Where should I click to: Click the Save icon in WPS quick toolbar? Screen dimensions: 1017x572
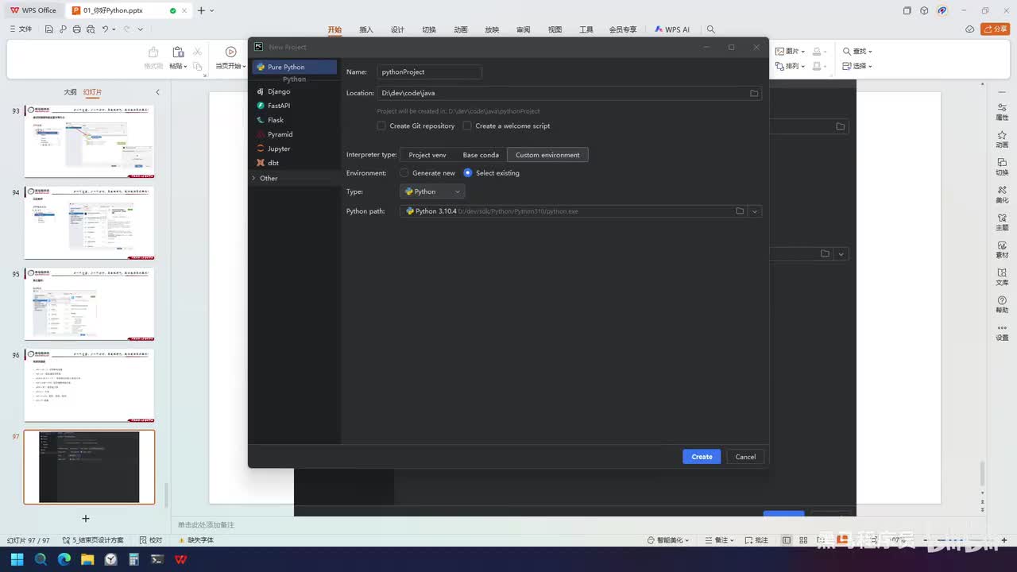tap(49, 29)
